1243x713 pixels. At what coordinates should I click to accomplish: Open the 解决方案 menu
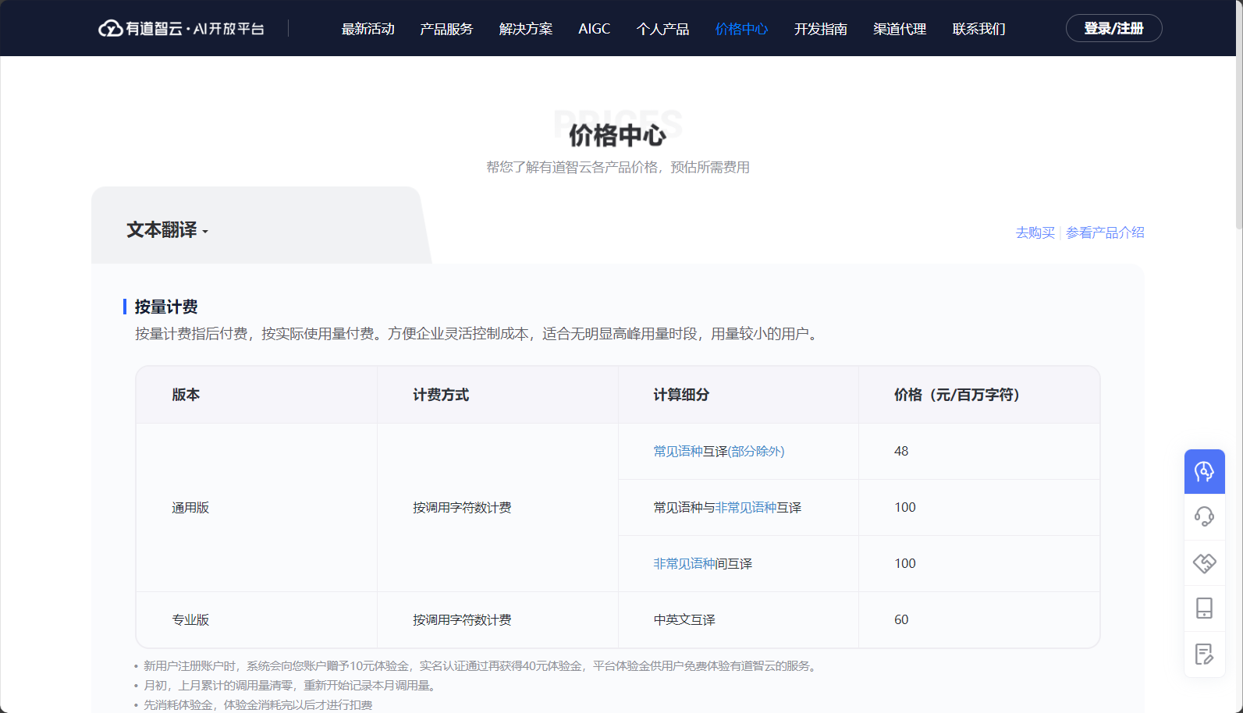(526, 29)
